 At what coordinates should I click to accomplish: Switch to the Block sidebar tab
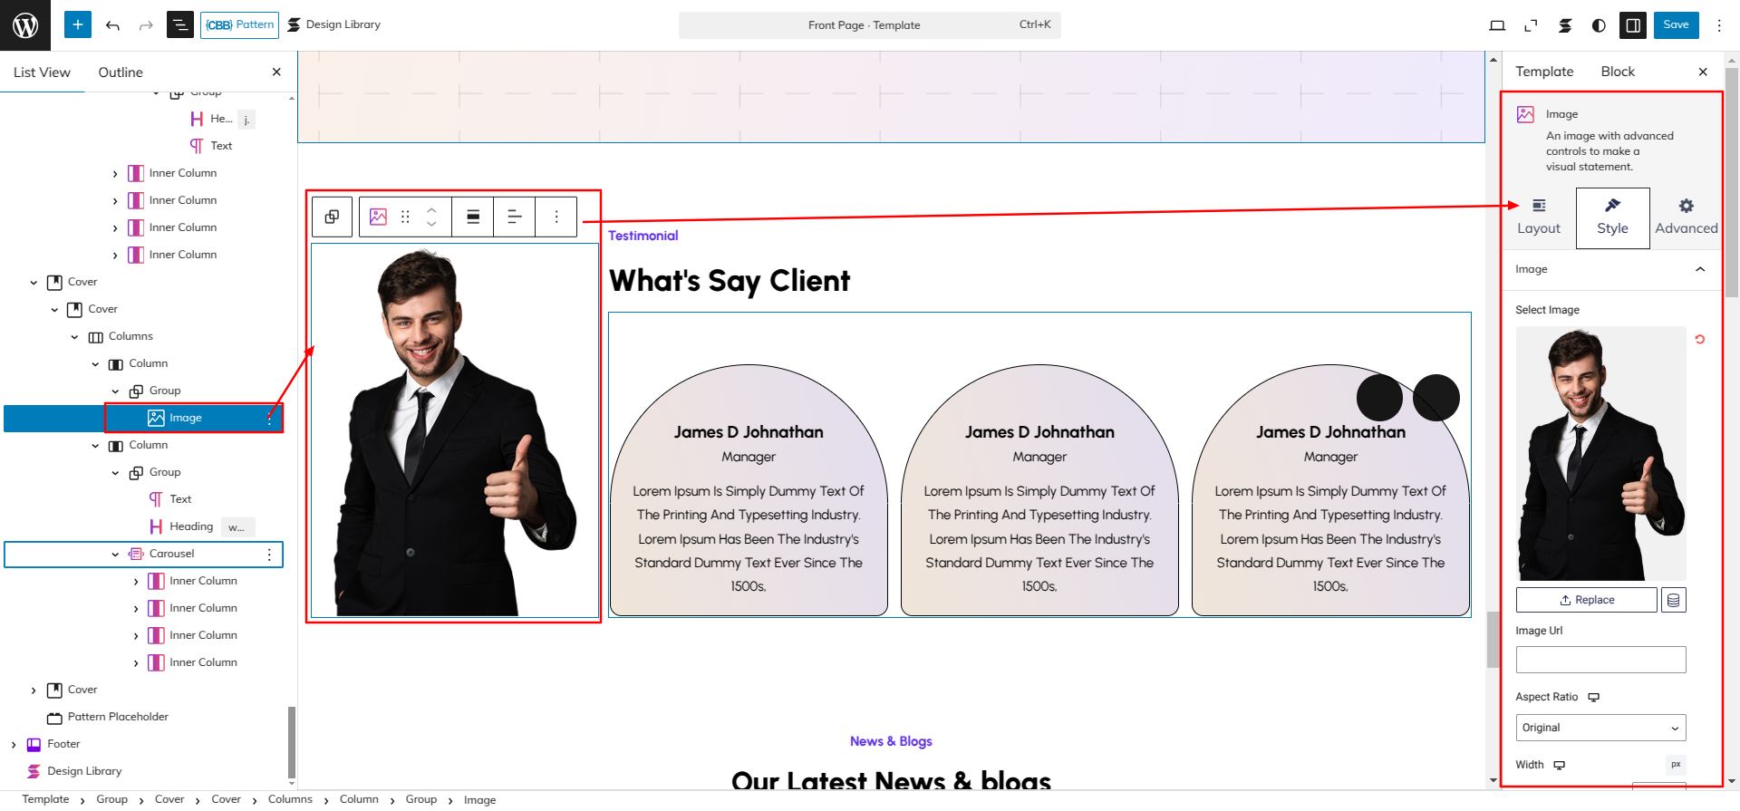click(1618, 72)
